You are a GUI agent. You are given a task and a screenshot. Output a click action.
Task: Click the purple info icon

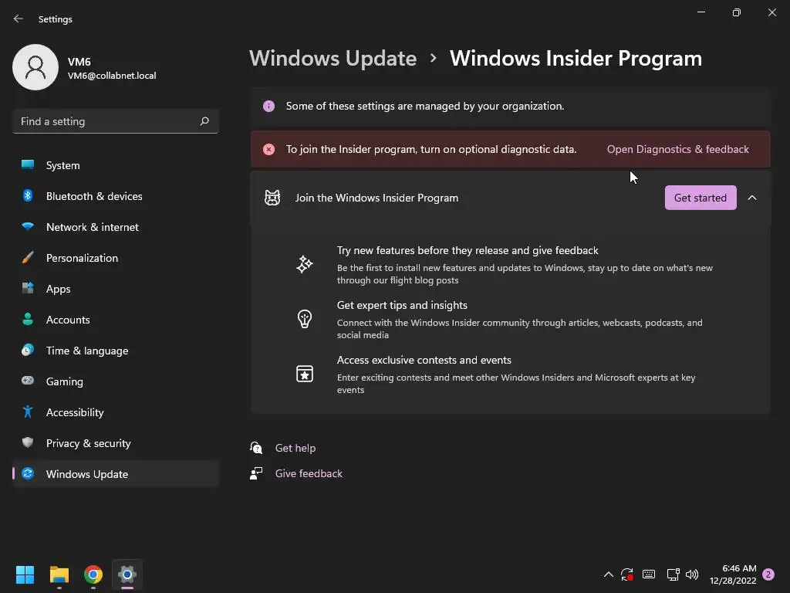(x=269, y=106)
